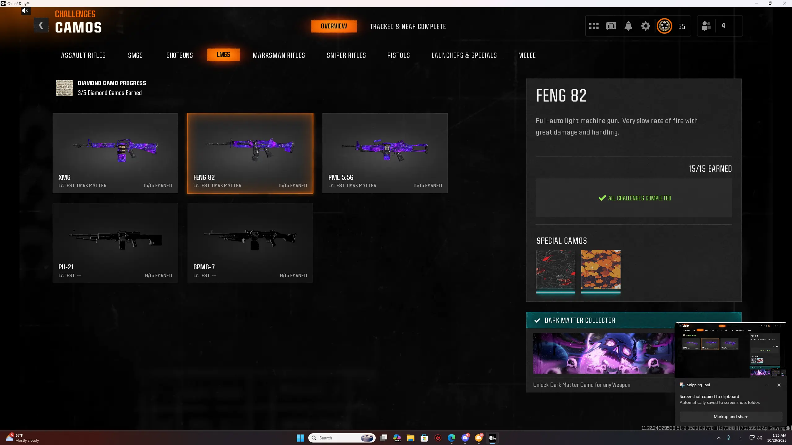Image resolution: width=792 pixels, height=445 pixels.
Task: Expand the system tray hidden icons
Action: click(718, 438)
